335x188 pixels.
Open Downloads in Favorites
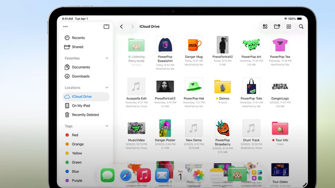86,76
